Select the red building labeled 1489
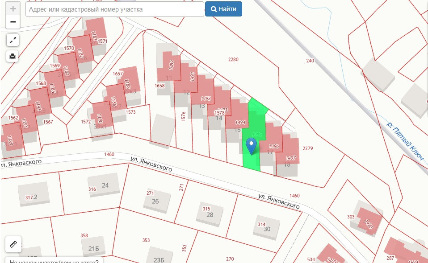Screen dimensions: 428x263 (x=171, y=66)
